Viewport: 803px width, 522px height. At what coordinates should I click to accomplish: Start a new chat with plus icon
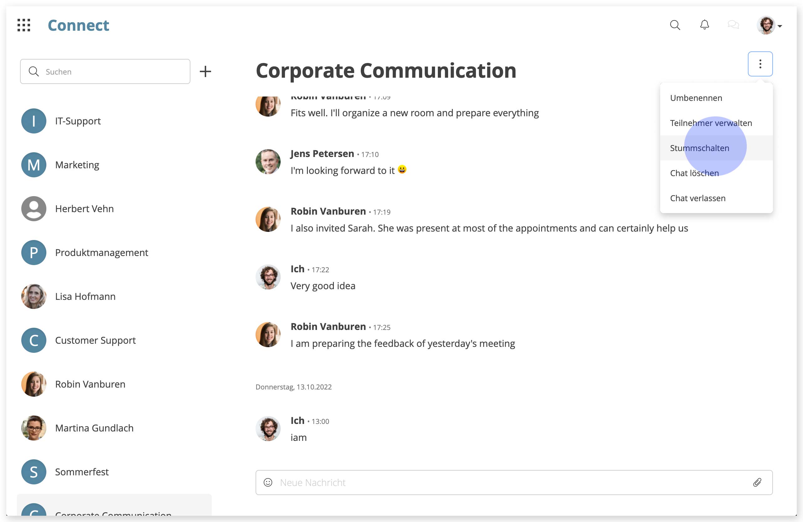(205, 71)
